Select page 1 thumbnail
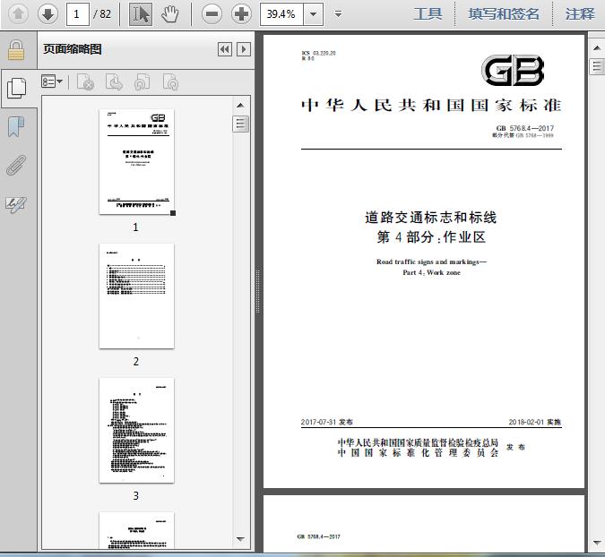This screenshot has width=605, height=557. coord(136,161)
